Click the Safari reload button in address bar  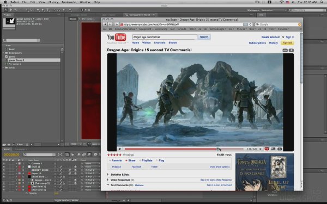(x=251, y=24)
